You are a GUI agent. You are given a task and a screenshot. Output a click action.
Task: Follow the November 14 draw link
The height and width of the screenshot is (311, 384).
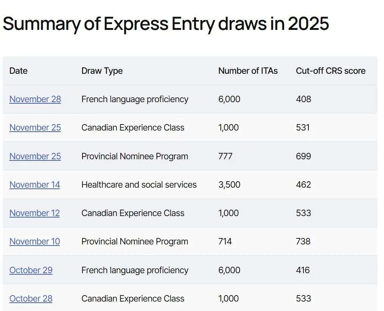34,185
